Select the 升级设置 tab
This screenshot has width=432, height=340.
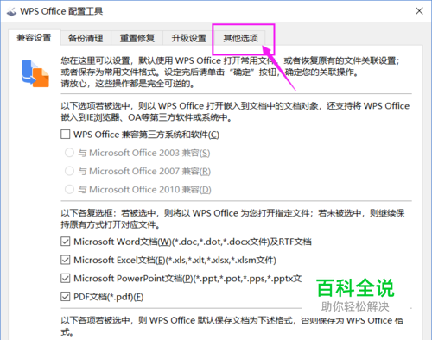click(x=188, y=38)
